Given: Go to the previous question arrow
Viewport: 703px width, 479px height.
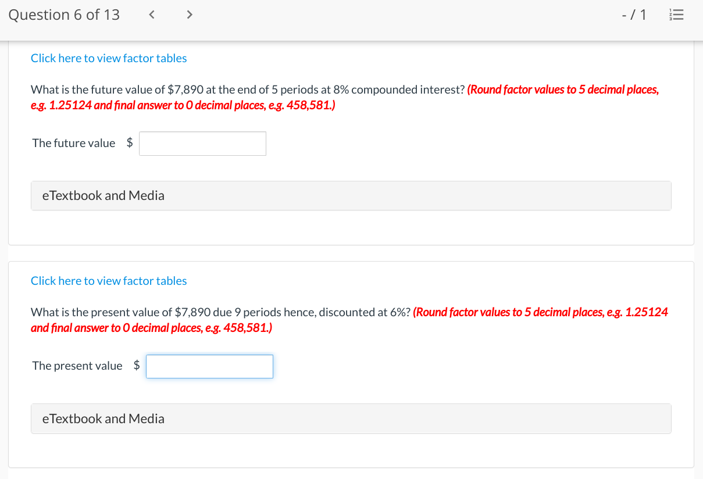Looking at the screenshot, I should [x=151, y=15].
